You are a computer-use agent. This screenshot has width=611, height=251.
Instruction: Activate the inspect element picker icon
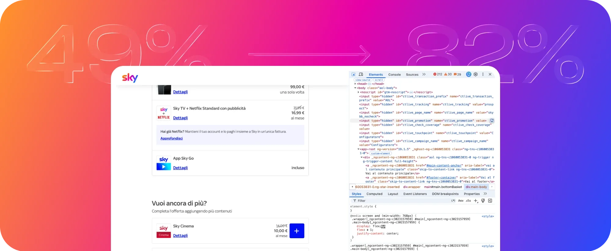pyautogui.click(x=353, y=74)
